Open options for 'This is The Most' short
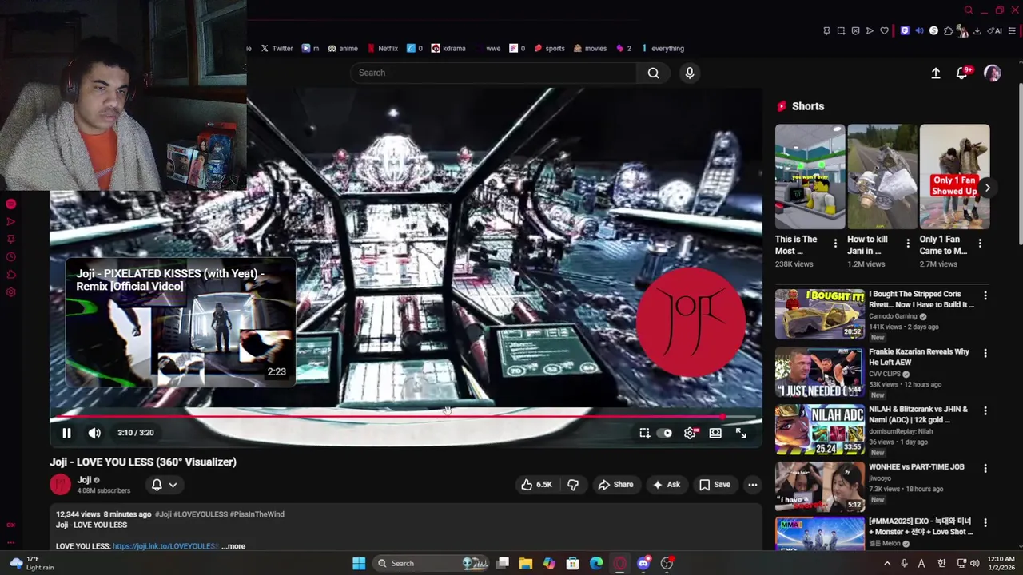The image size is (1023, 575). point(835,243)
